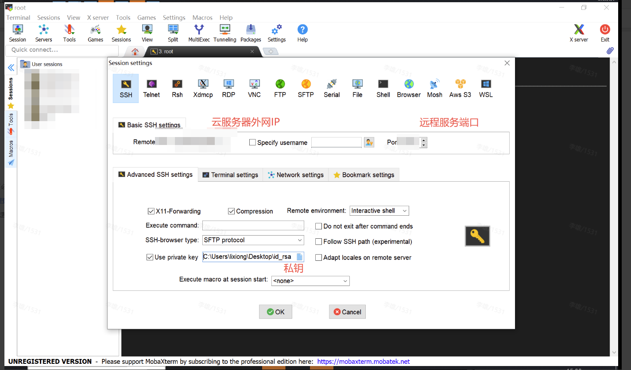This screenshot has height=370, width=631.
Task: Browse for private key file icon
Action: coord(300,257)
